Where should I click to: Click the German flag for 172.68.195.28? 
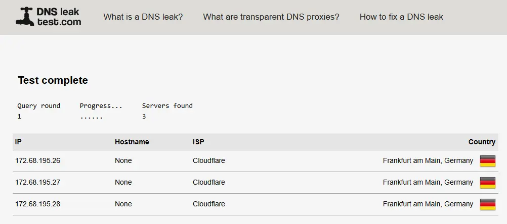[x=488, y=204]
